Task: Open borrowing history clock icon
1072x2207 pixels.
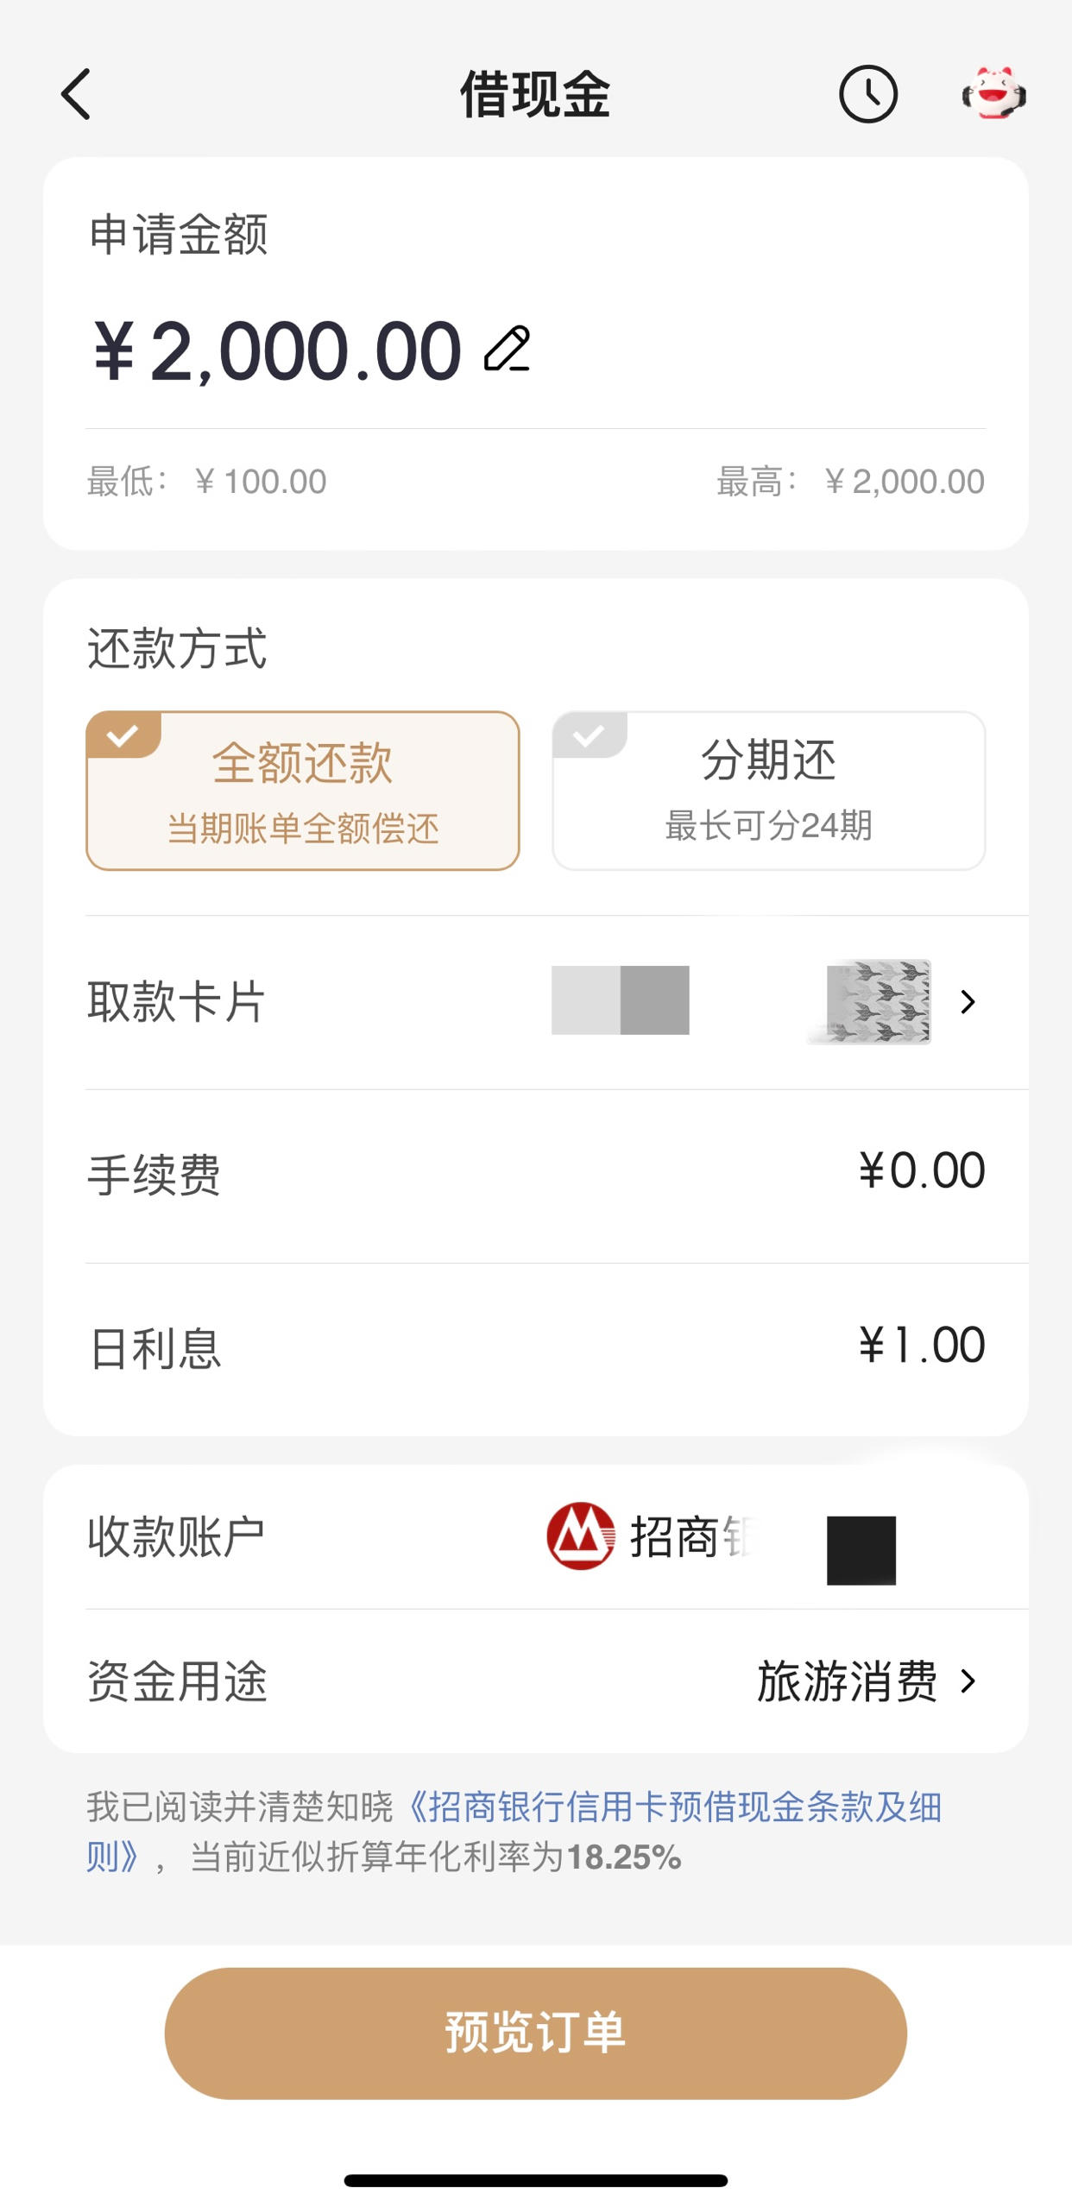Action: 867,94
